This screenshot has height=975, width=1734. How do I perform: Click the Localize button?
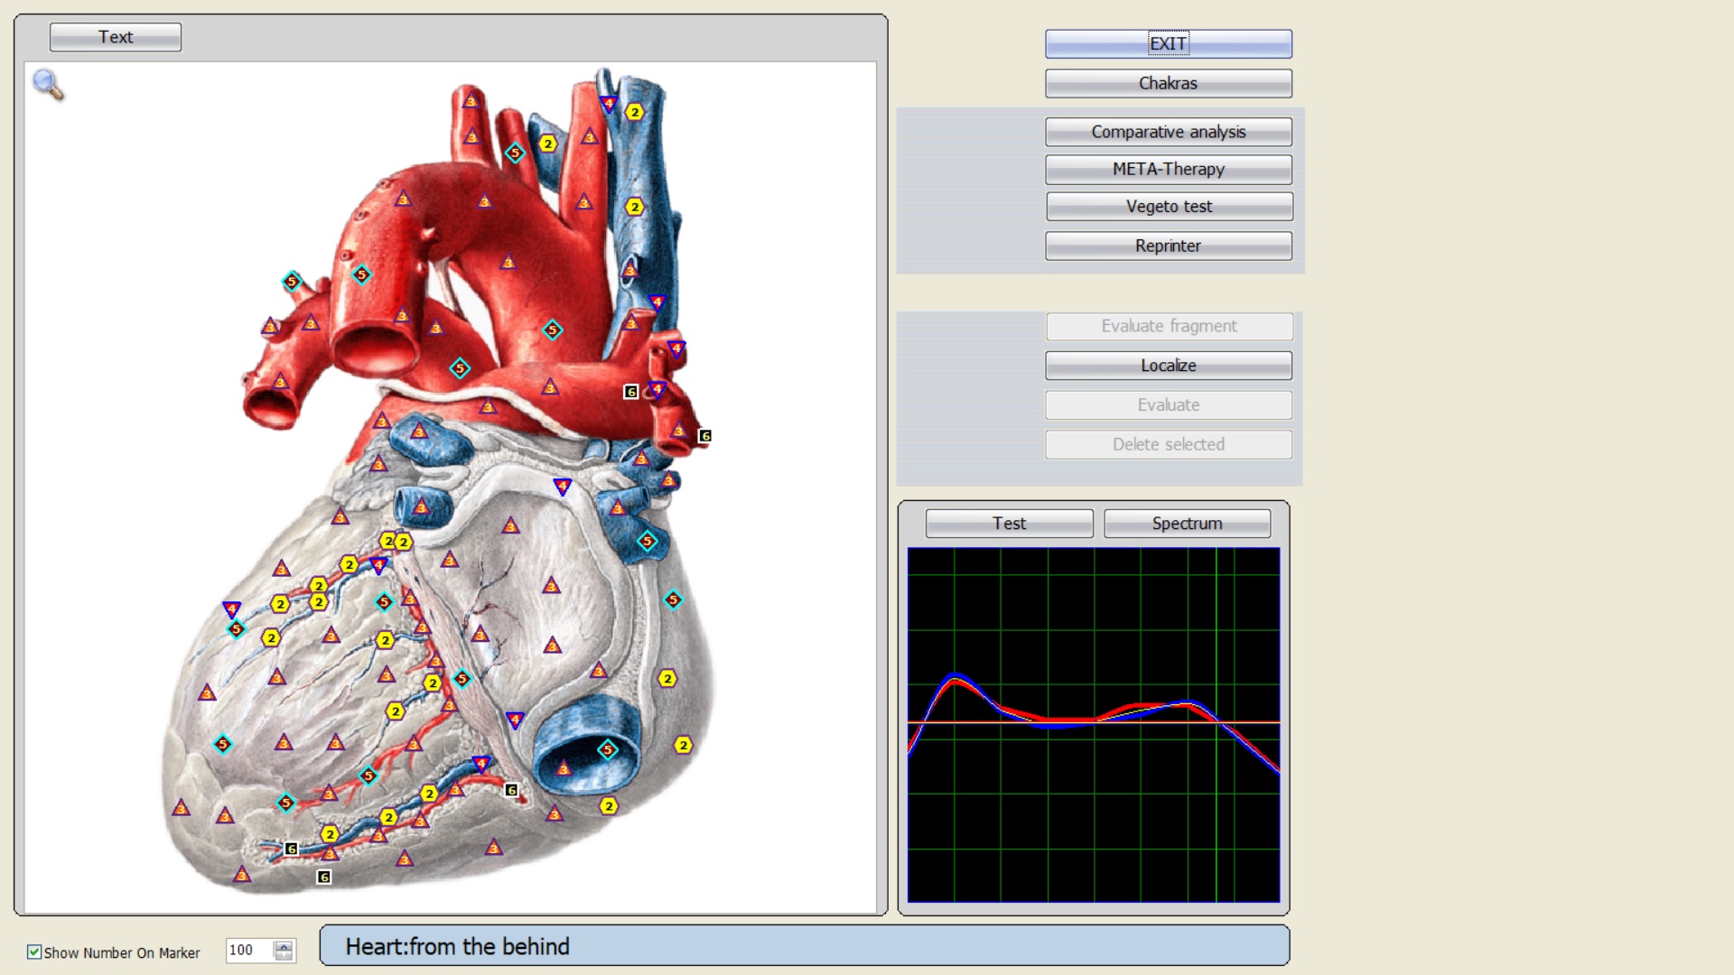1168,366
